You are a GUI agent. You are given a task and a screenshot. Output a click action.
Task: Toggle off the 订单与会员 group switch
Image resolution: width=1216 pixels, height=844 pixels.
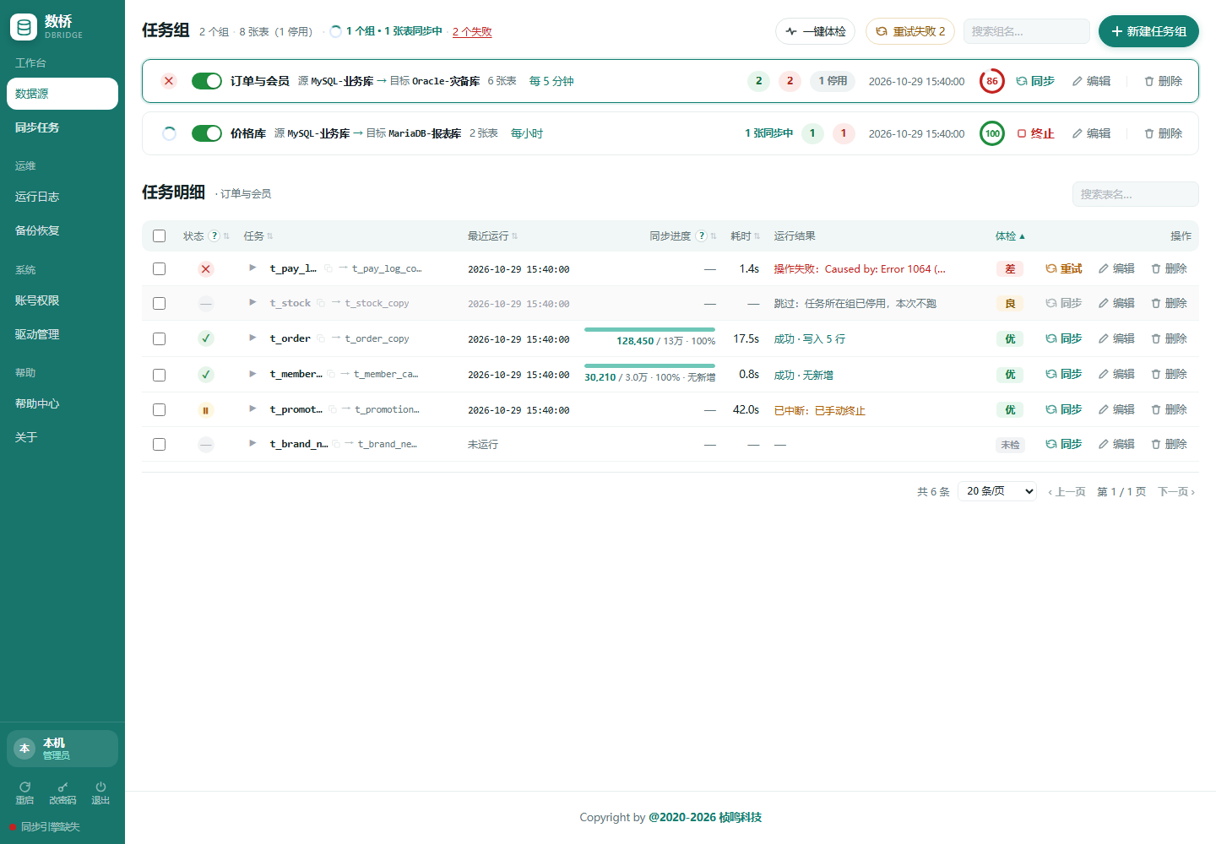(x=207, y=81)
